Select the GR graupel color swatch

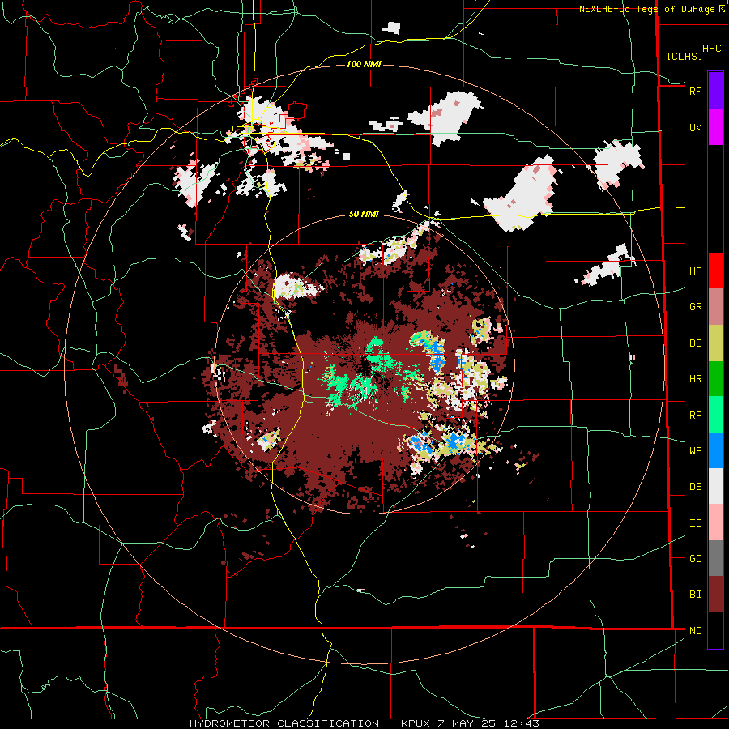tap(715, 307)
